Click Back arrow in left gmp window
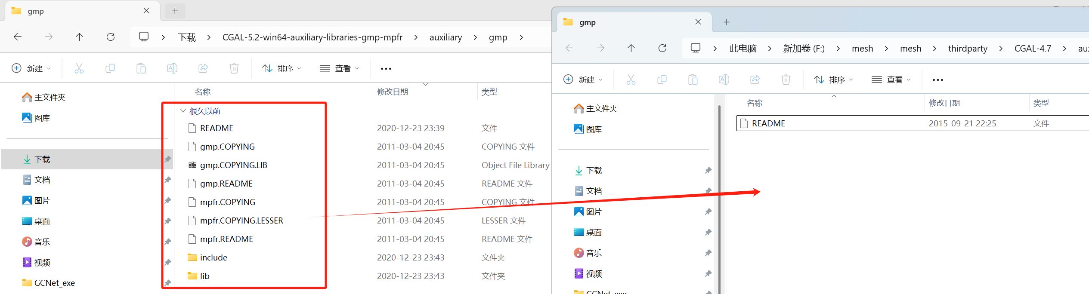The image size is (1089, 294). click(x=18, y=37)
